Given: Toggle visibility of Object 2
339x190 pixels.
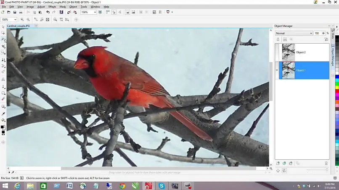Looking at the screenshot, I should point(278,52).
